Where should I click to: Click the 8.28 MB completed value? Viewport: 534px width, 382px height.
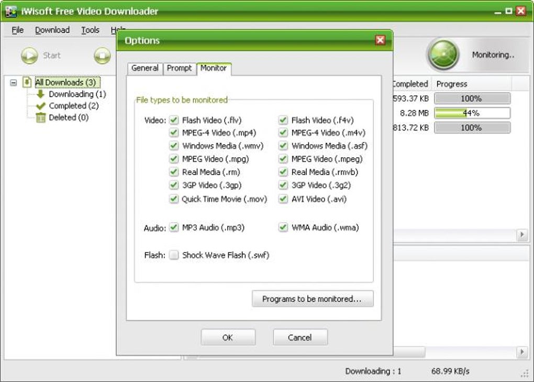[414, 113]
